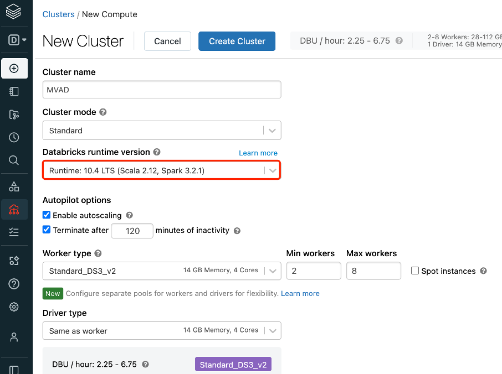Click help icon next to Spot instances
The height and width of the screenshot is (374, 502).
483,271
